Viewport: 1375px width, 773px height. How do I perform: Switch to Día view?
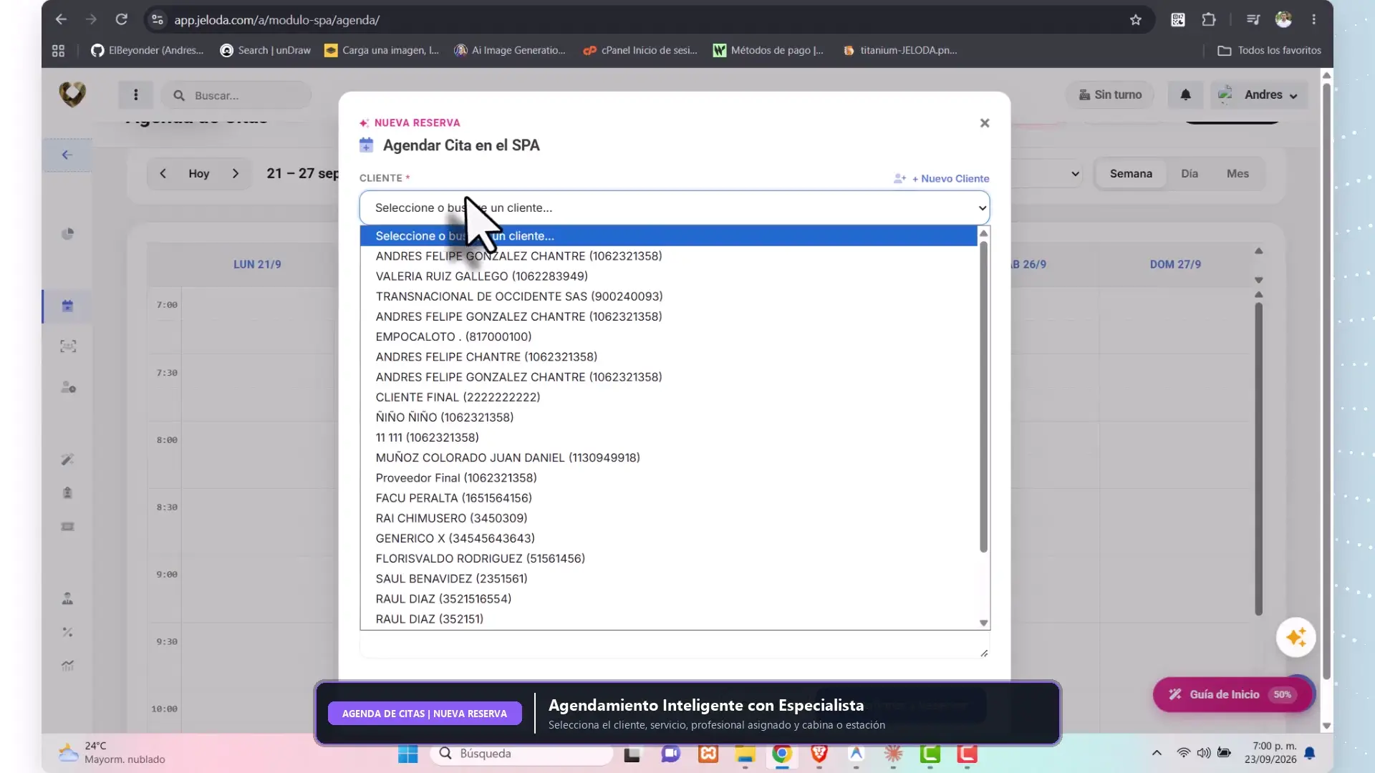coord(1189,173)
